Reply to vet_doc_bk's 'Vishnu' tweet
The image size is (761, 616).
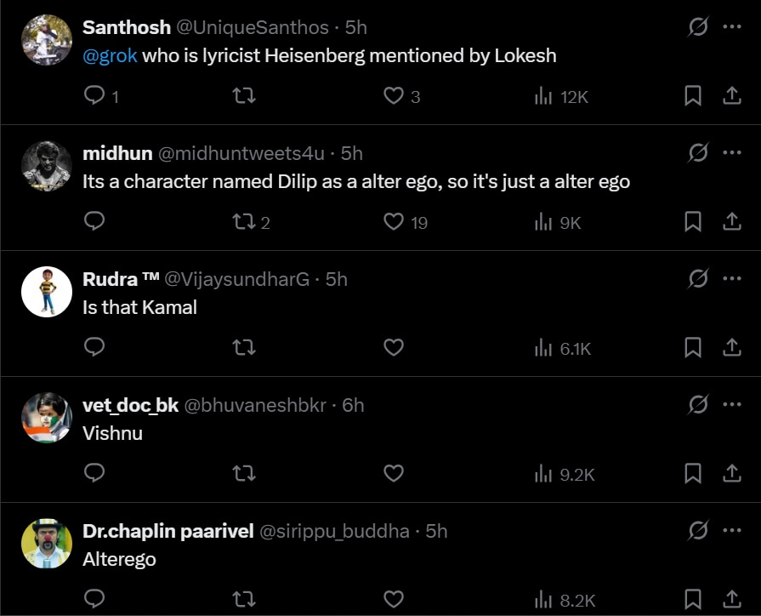pos(94,472)
